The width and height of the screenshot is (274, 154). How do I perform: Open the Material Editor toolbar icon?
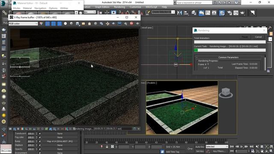pyautogui.click(x=222, y=13)
